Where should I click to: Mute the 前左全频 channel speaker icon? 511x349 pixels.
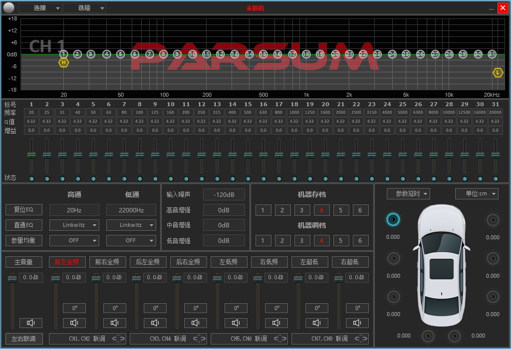coord(74,323)
